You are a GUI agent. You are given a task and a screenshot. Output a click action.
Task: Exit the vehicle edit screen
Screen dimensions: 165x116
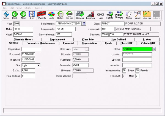click(x=32, y=15)
